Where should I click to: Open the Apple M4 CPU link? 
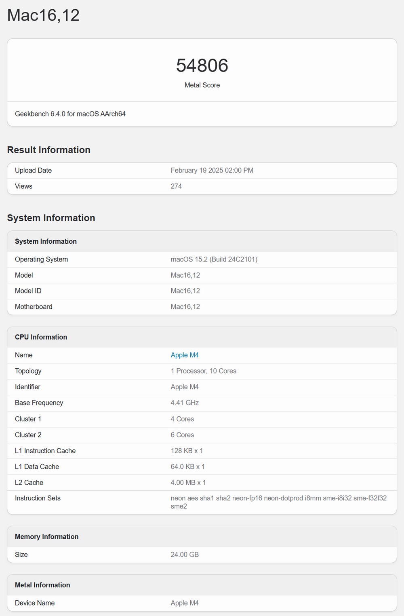tap(185, 355)
